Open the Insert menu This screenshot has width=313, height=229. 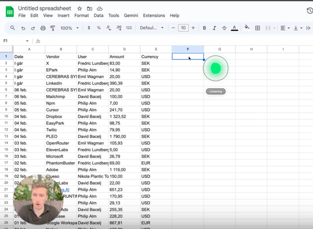pos(63,16)
